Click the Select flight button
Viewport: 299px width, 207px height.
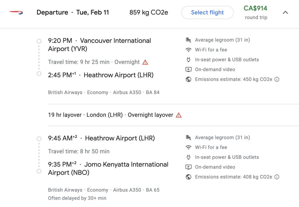207,13
